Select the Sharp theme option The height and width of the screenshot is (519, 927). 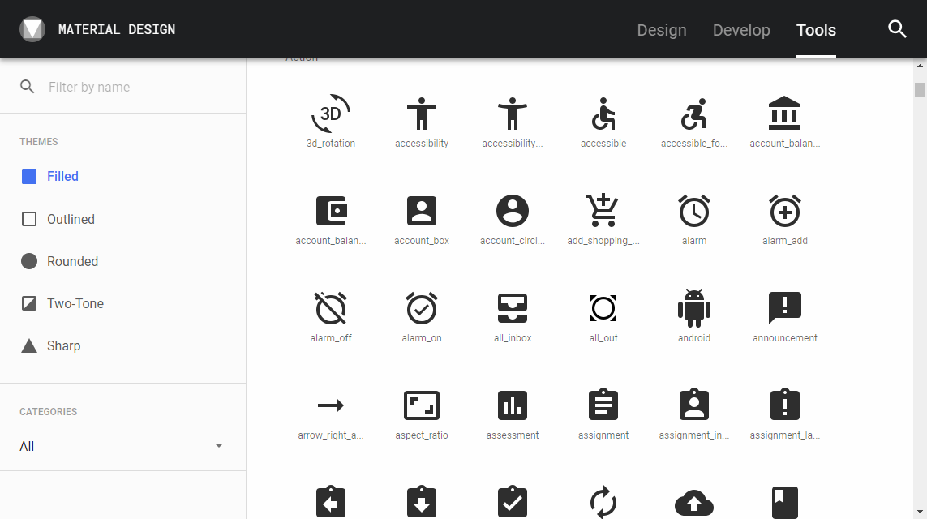tap(63, 345)
